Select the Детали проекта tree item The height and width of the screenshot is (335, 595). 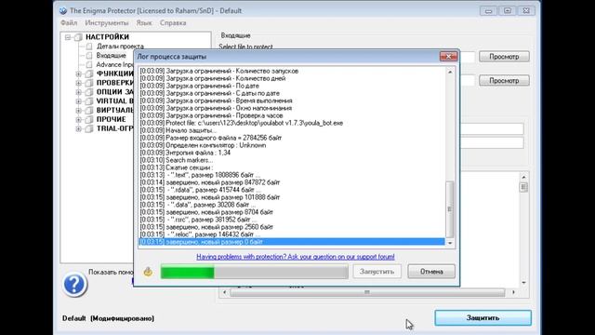click(x=120, y=47)
